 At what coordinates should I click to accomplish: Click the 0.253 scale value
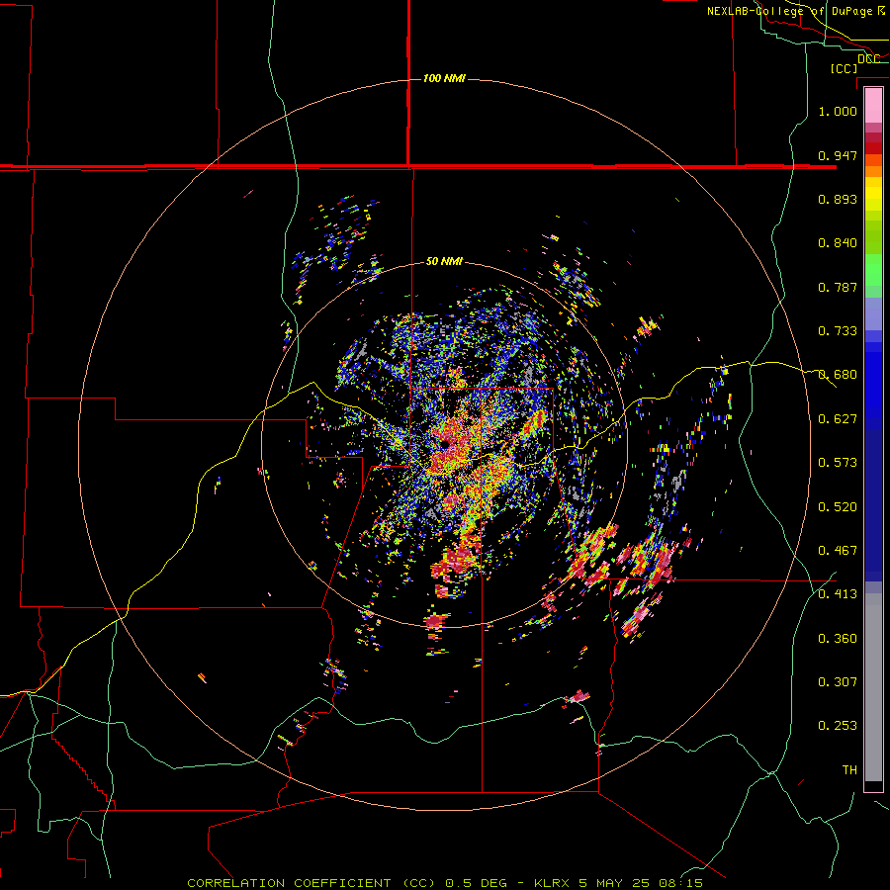tap(838, 726)
